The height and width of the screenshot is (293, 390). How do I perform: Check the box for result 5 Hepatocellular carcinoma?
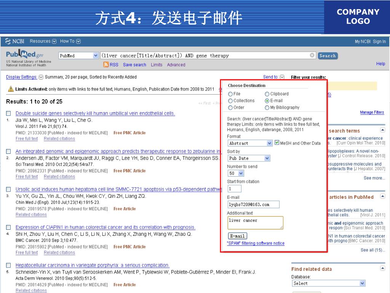click(8, 266)
